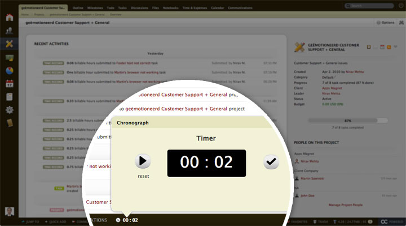Click the 00 : 02 timer display
406x226 pixels.
pos(206,163)
